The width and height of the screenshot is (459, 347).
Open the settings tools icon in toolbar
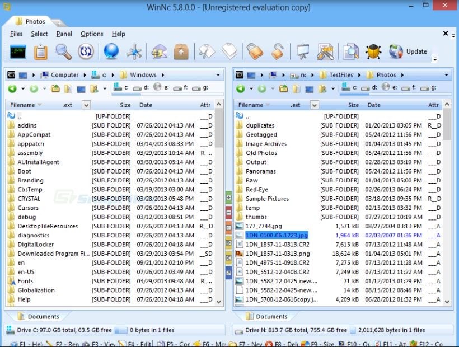click(325, 52)
